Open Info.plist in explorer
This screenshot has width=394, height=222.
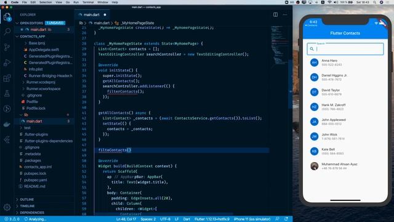tap(36, 69)
